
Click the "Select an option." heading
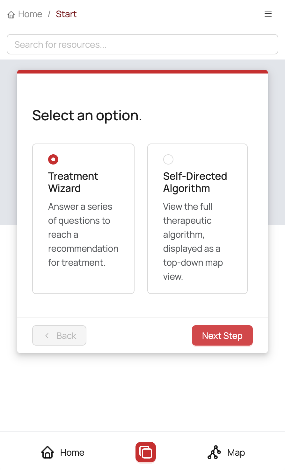coord(87,115)
